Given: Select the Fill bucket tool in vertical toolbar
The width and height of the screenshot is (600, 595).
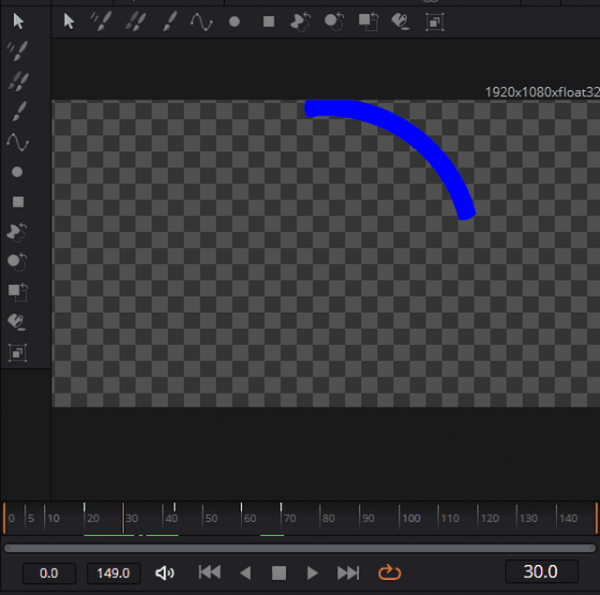Looking at the screenshot, I should click(17, 322).
